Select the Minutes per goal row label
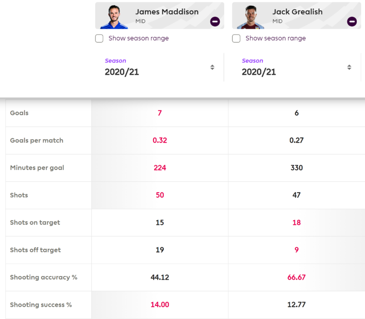Screen dimensions: 365x319 point(37,168)
